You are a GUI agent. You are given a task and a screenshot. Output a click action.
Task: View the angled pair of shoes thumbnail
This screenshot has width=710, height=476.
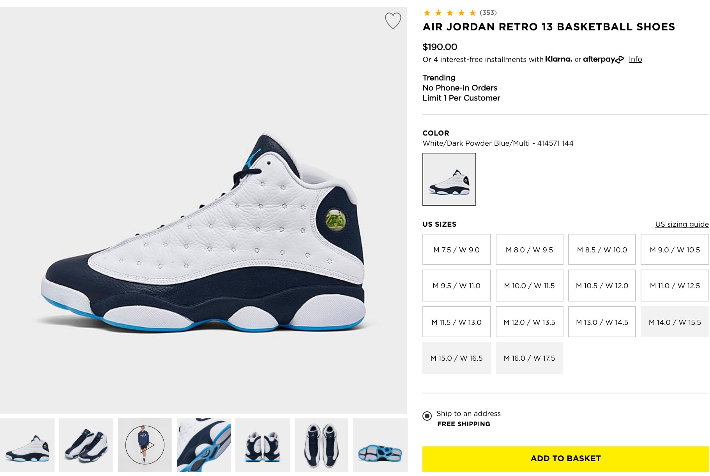point(86,445)
